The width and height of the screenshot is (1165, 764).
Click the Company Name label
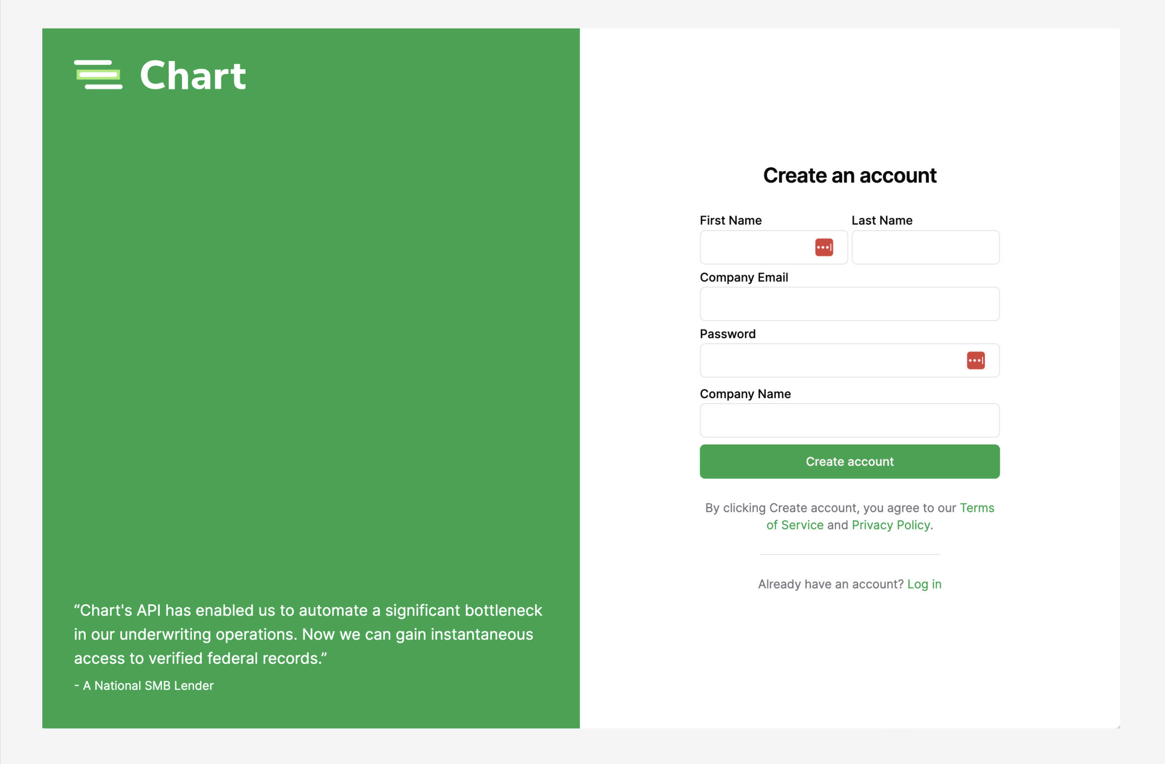(x=745, y=394)
